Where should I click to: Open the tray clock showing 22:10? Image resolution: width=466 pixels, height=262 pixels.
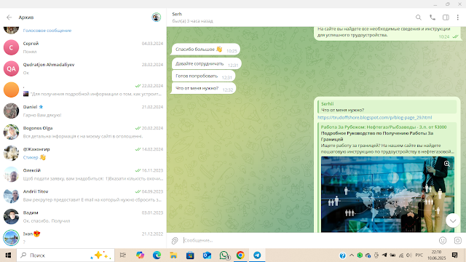tap(437, 255)
